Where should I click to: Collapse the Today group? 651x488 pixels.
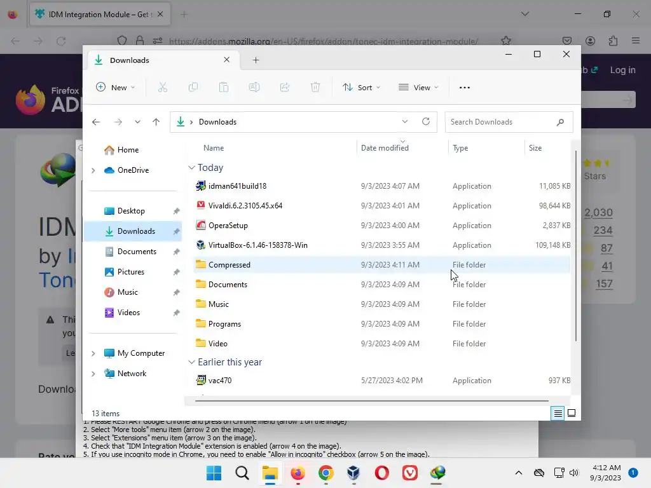(191, 168)
